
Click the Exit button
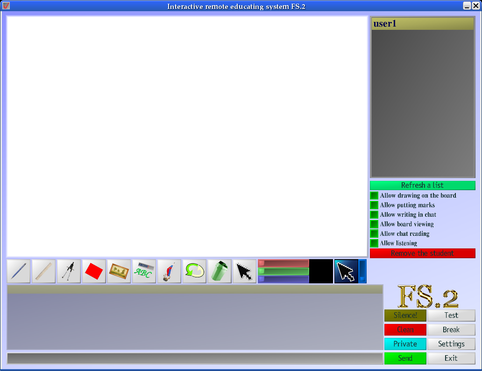point(451,358)
